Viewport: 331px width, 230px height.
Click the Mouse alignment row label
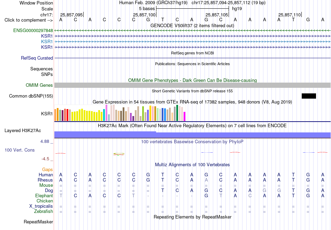46,185
